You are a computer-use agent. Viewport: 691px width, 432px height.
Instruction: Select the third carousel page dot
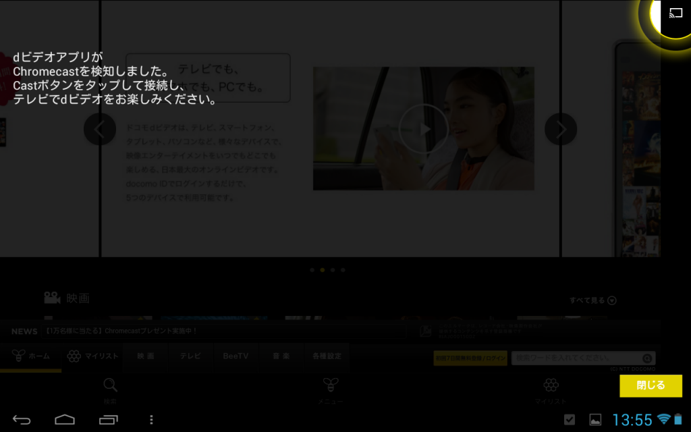pos(333,270)
